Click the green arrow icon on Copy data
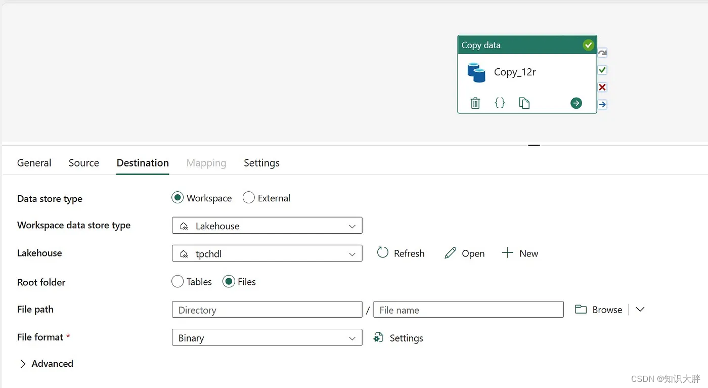The width and height of the screenshot is (708, 388). click(x=576, y=103)
